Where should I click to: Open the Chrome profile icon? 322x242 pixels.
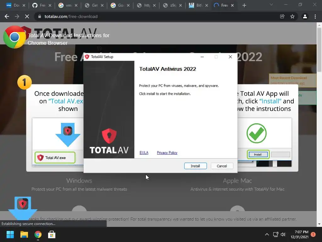[305, 16]
